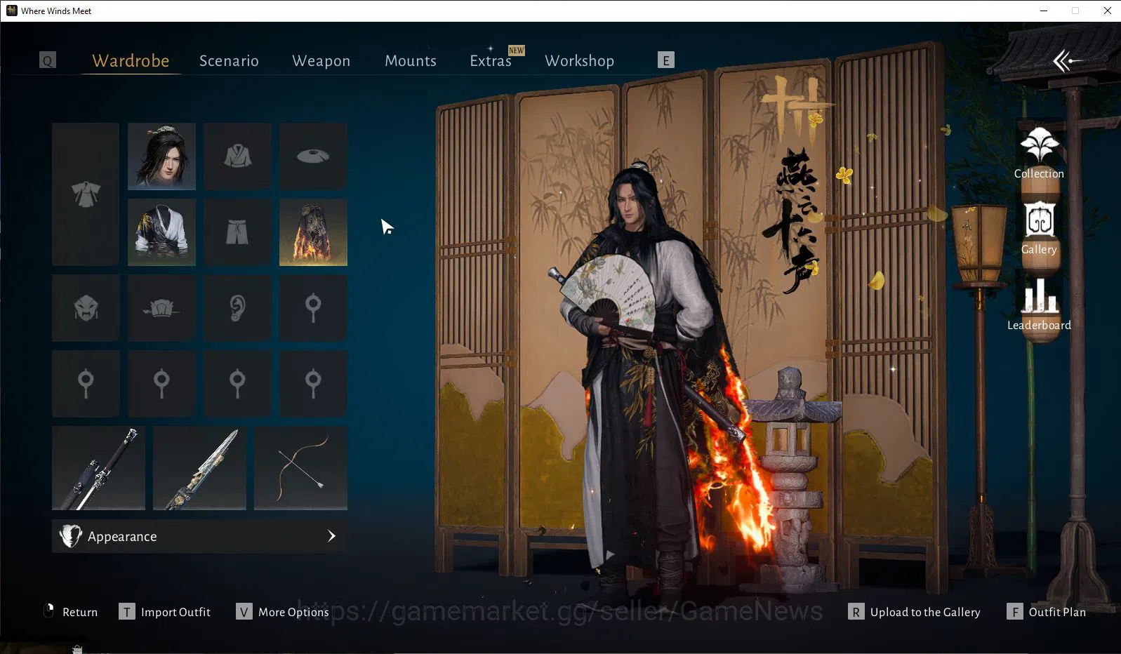Select the empty ear accessory slot
This screenshot has width=1121, height=654.
pyautogui.click(x=237, y=308)
